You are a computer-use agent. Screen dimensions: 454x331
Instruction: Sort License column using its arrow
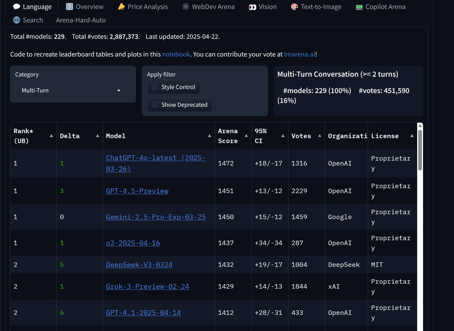pyautogui.click(x=412, y=136)
